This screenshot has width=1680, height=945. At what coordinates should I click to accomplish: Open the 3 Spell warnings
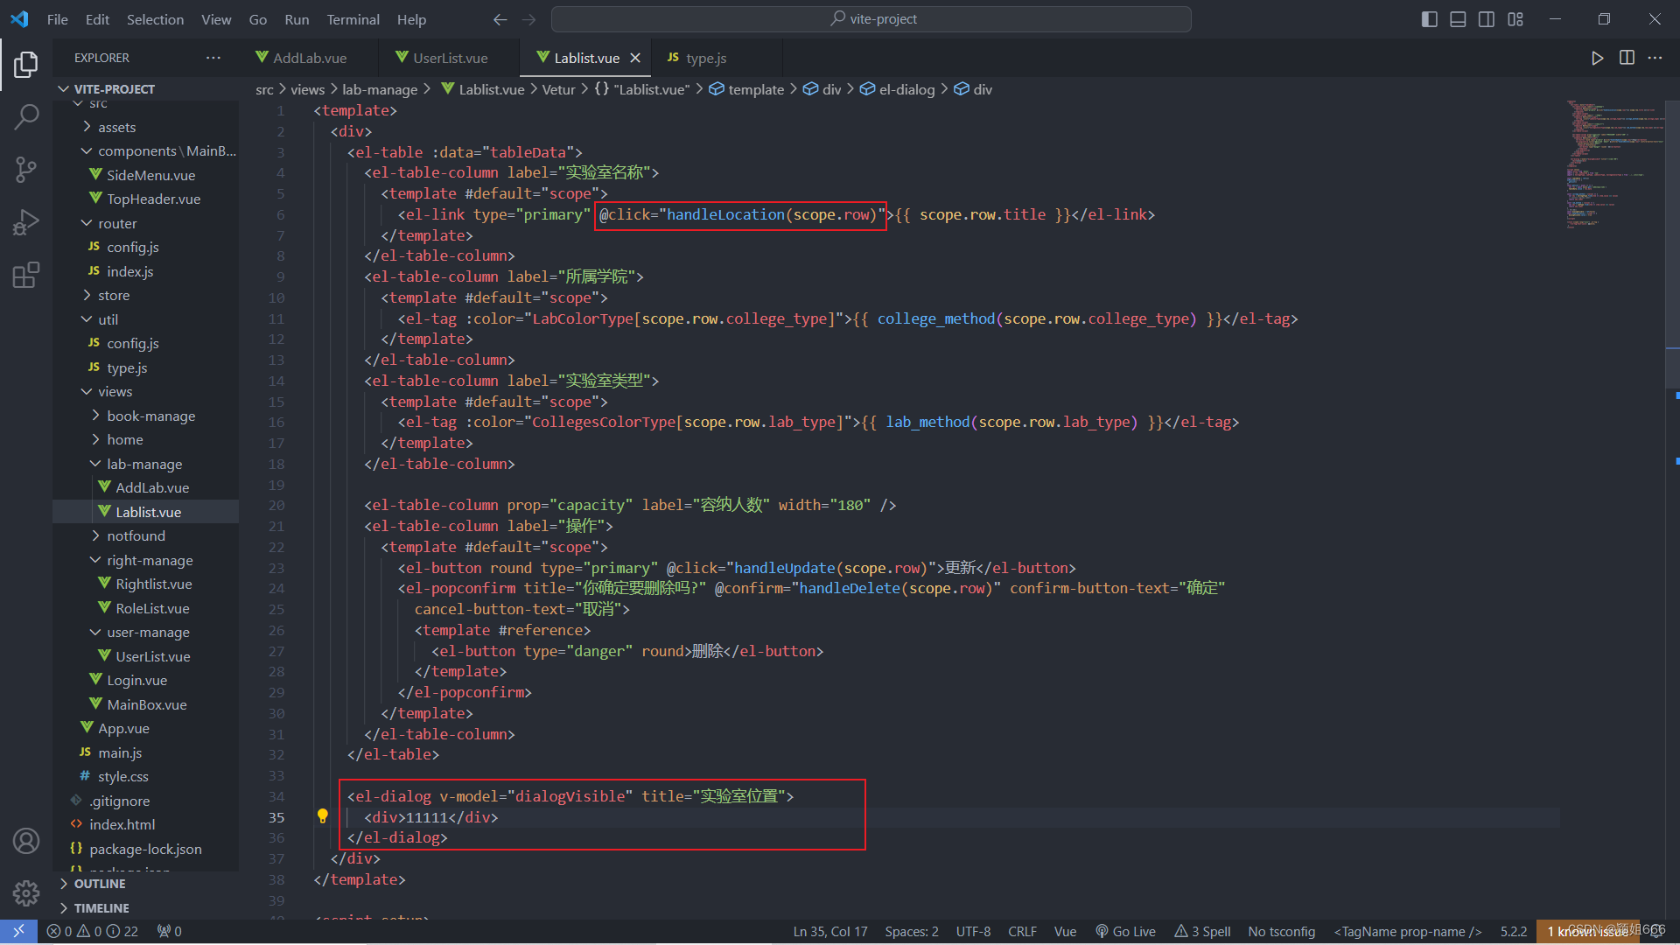point(1202,931)
